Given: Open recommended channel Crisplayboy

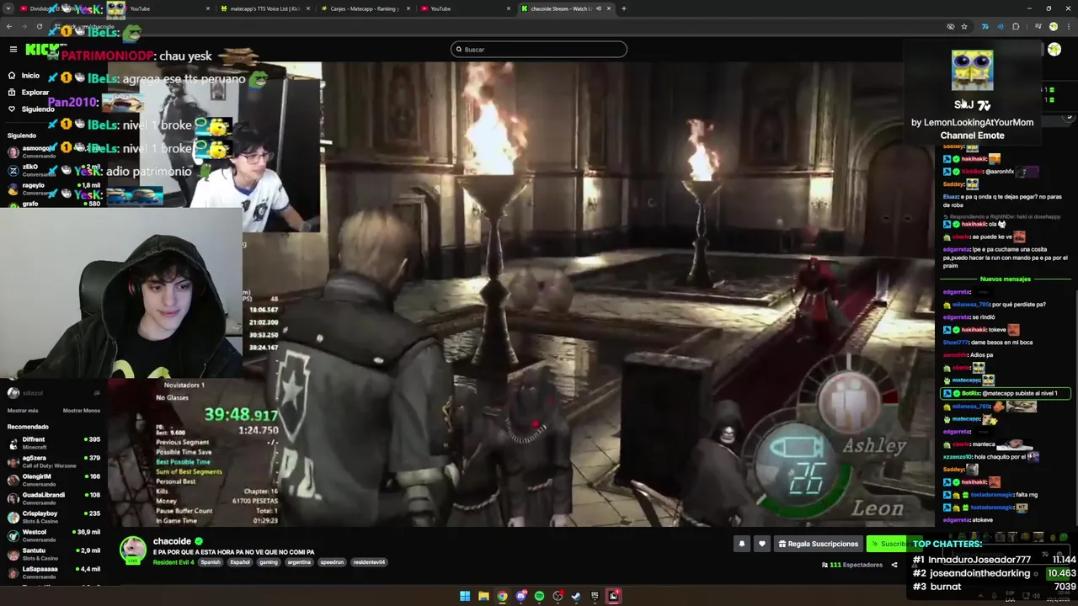Looking at the screenshot, I should click(x=52, y=517).
